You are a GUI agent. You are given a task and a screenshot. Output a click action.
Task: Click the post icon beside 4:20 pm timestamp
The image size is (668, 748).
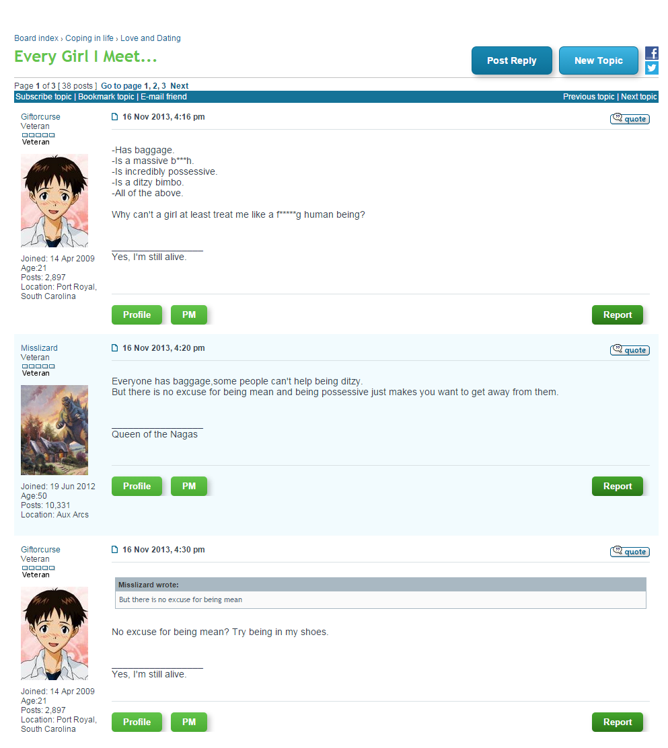coord(114,348)
